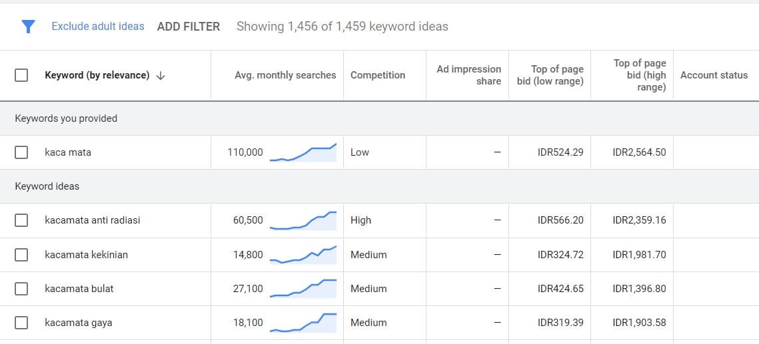Toggle the select-all checkbox in header row
Viewport: 759px width, 344px height.
(x=21, y=75)
